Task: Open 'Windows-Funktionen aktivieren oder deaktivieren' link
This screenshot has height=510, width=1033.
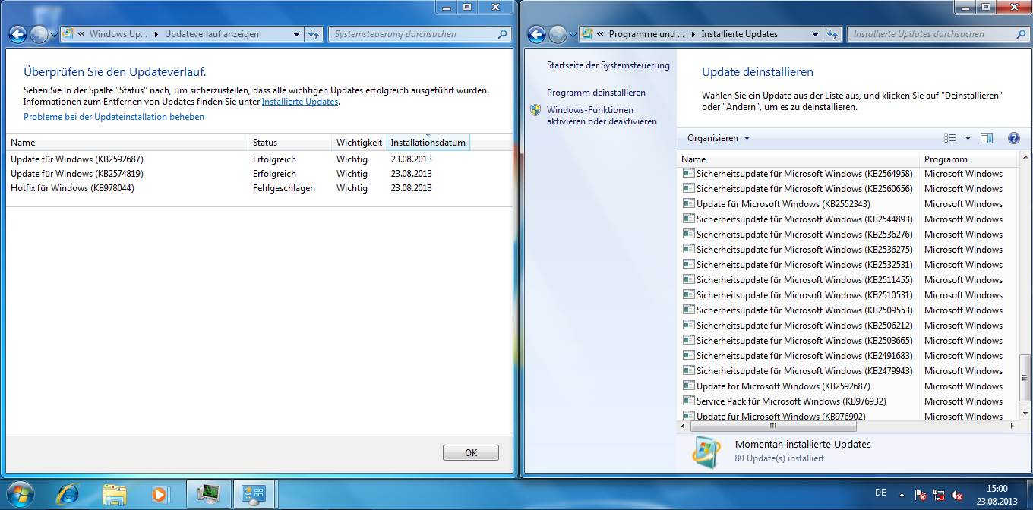Action: 602,115
